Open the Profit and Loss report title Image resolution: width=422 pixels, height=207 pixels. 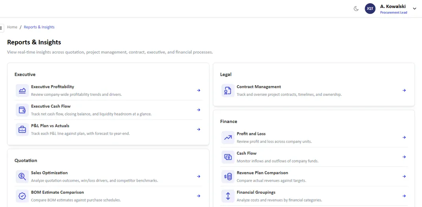251,134
